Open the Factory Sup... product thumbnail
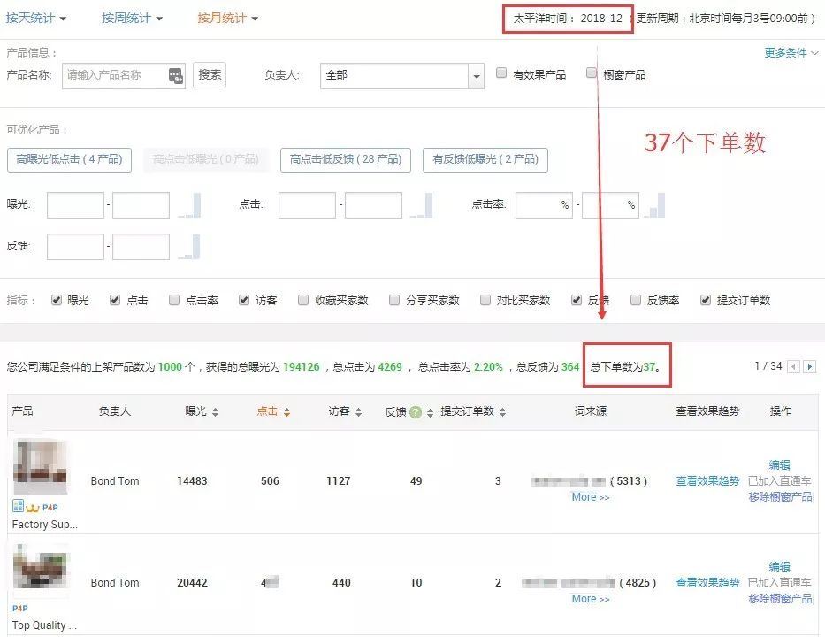The image size is (825, 637). point(41,468)
